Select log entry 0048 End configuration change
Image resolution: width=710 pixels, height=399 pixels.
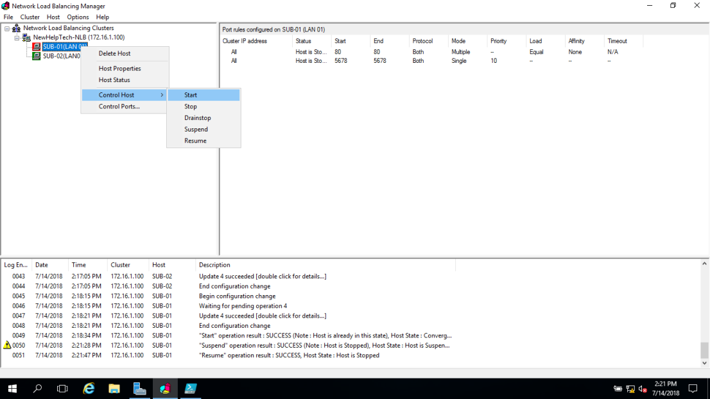coord(229,326)
